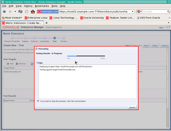Click the search magnifier icon
This screenshot has width=171, height=131.
168,12
